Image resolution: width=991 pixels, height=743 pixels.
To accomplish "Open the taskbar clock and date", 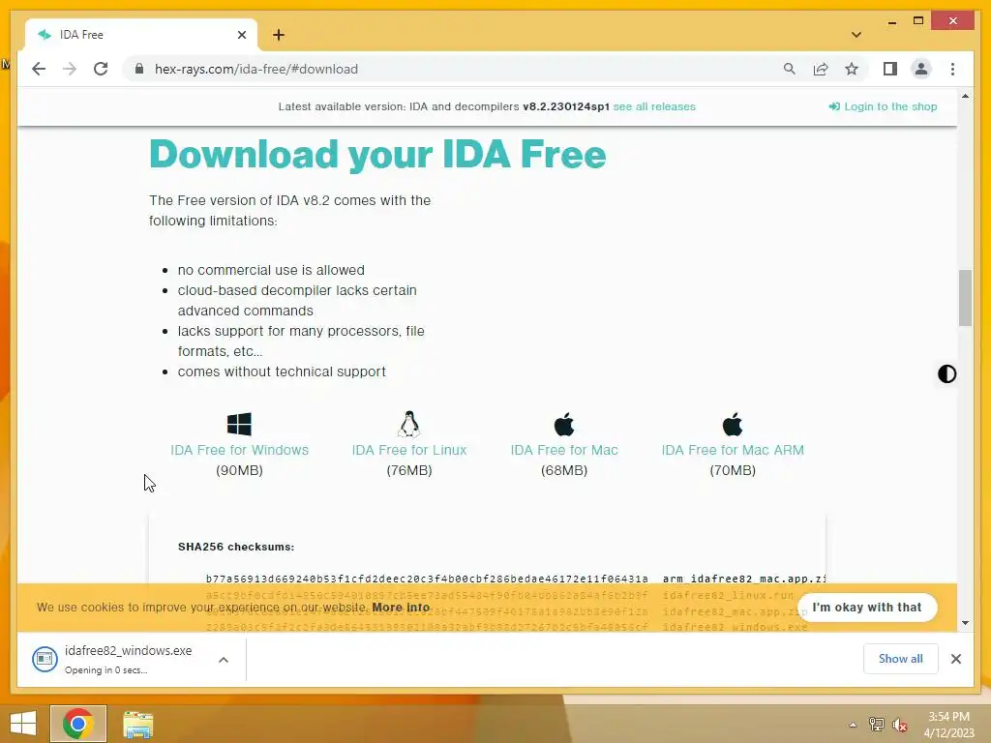I will 948,725.
